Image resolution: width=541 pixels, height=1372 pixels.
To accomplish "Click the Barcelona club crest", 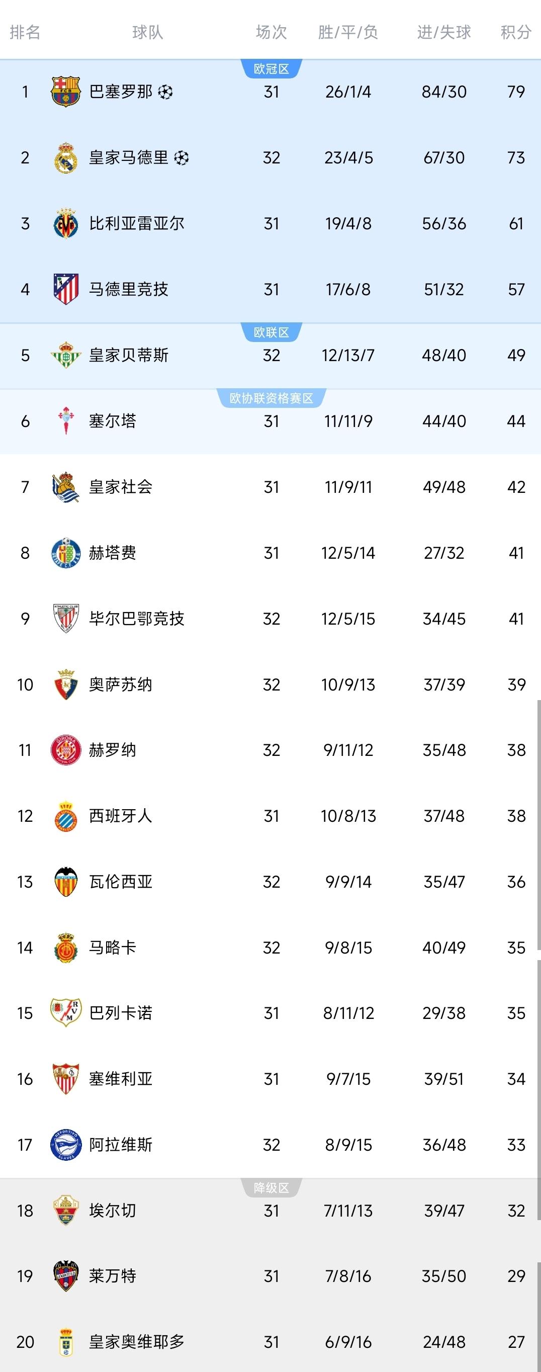I will [x=65, y=92].
